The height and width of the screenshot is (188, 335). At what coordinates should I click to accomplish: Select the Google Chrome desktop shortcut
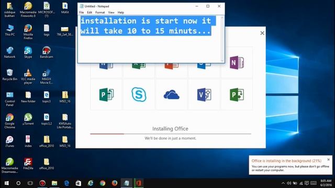coord(9,121)
